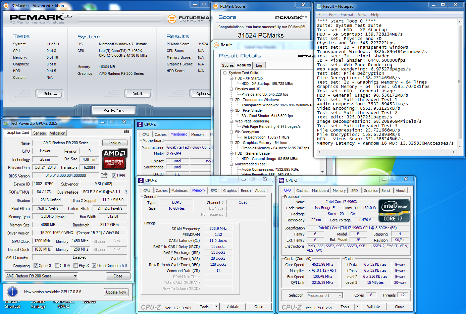Image resolution: width=466 pixels, height=314 pixels.
Task: Toggle the DirectCompute 5.0 checkbox
Action: (94, 266)
